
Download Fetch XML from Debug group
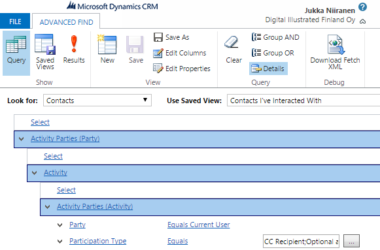coord(335,52)
